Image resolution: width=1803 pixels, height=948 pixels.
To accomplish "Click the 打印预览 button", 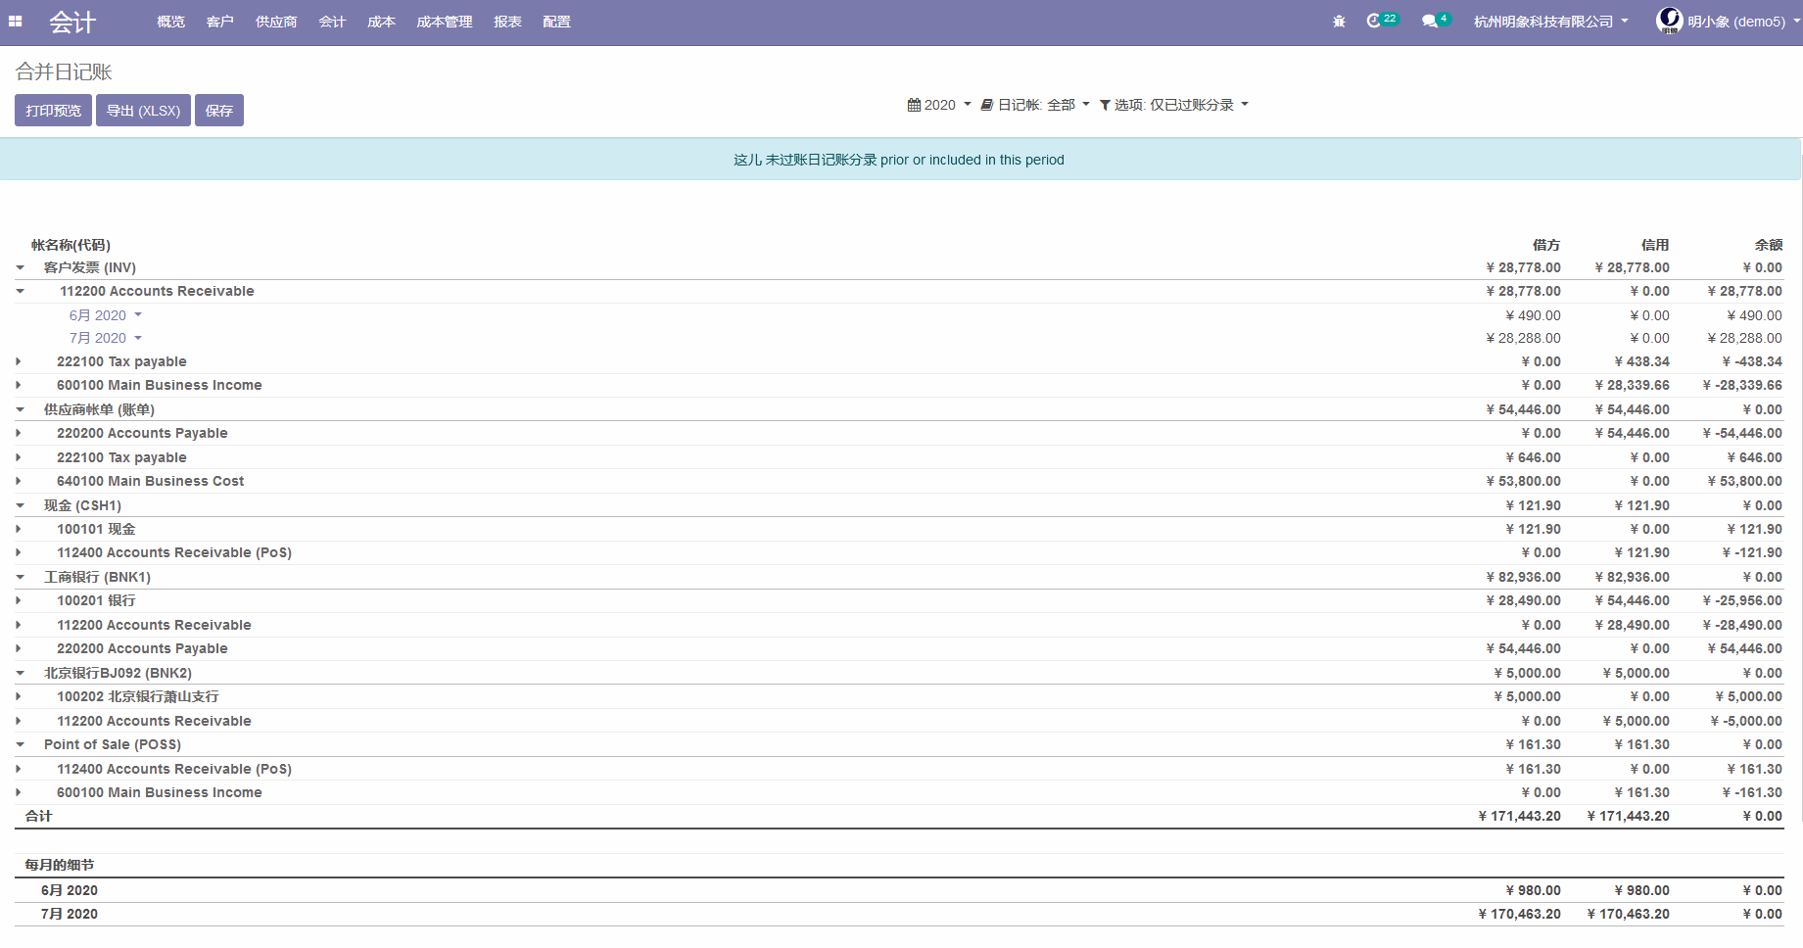I will 53,111.
